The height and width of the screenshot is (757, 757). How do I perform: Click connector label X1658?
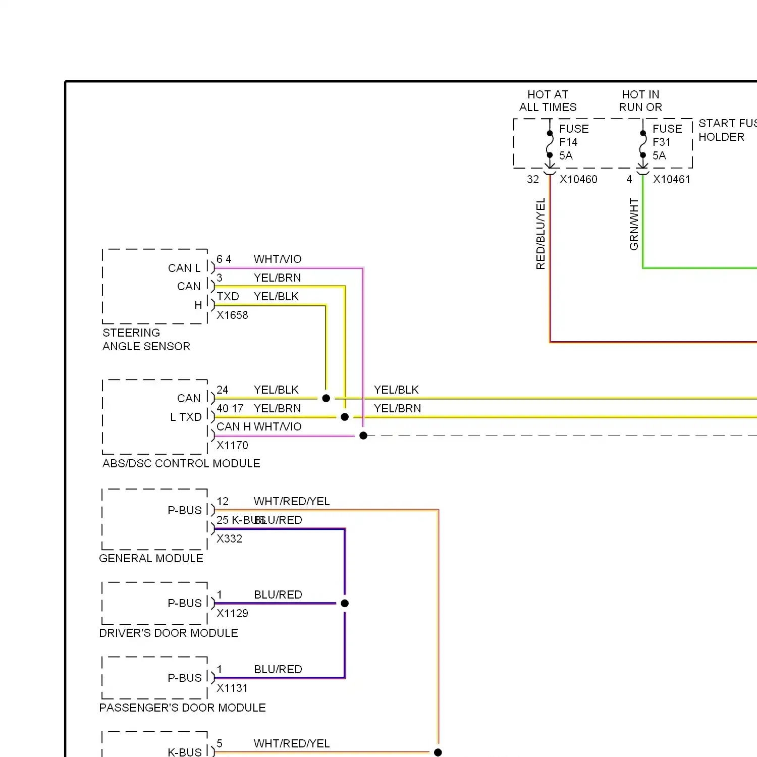point(232,315)
